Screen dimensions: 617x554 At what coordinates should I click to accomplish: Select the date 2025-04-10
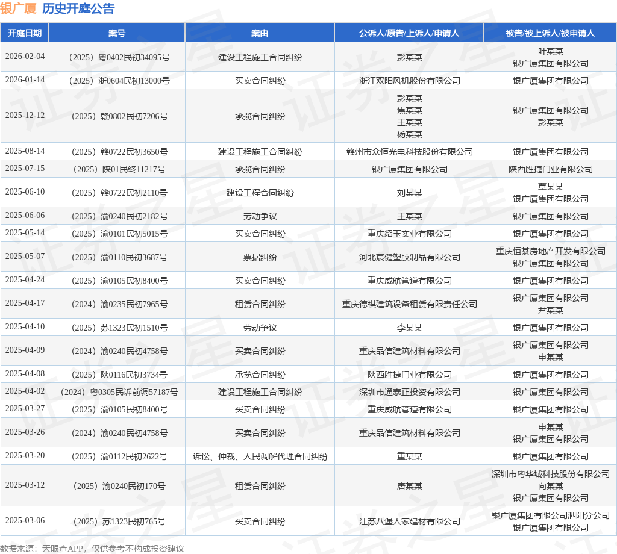click(25, 327)
